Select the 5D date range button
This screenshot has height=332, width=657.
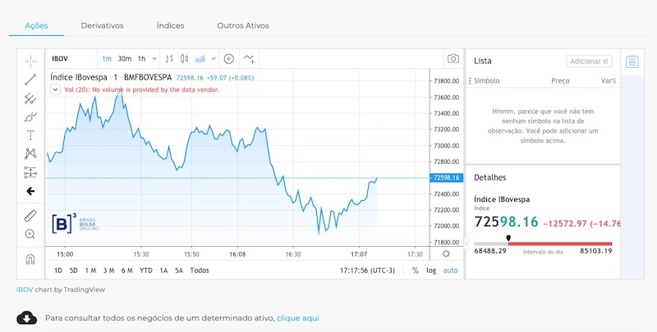(x=74, y=271)
